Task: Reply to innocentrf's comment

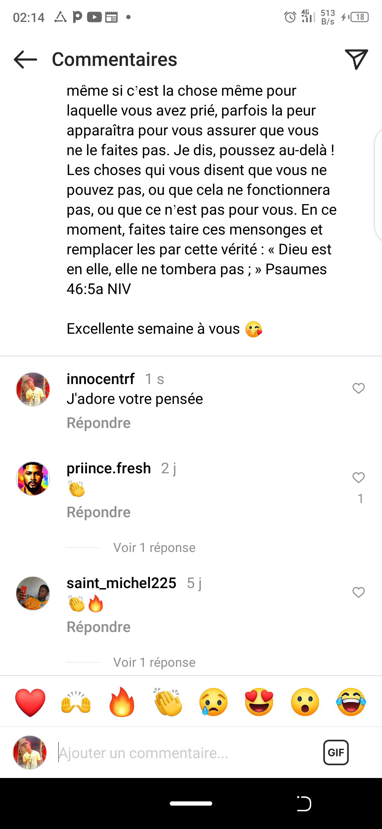Action: click(x=99, y=423)
